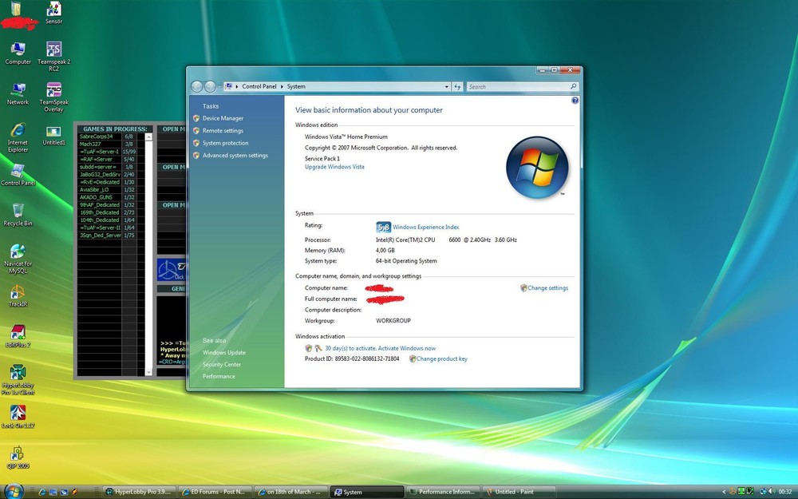This screenshot has width=798, height=499.
Task: Open Remote settings from Tasks
Action: (x=223, y=131)
